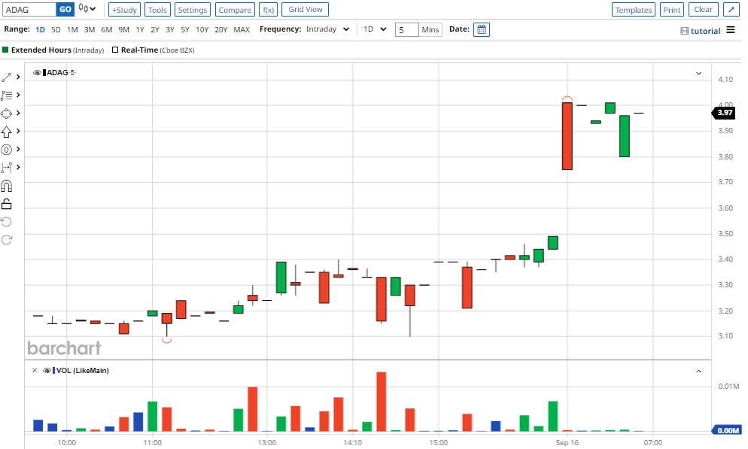Screen dimensions: 748x449
Task: Expand Fibonacci tool options chevron
Action: pyautogui.click(x=18, y=149)
